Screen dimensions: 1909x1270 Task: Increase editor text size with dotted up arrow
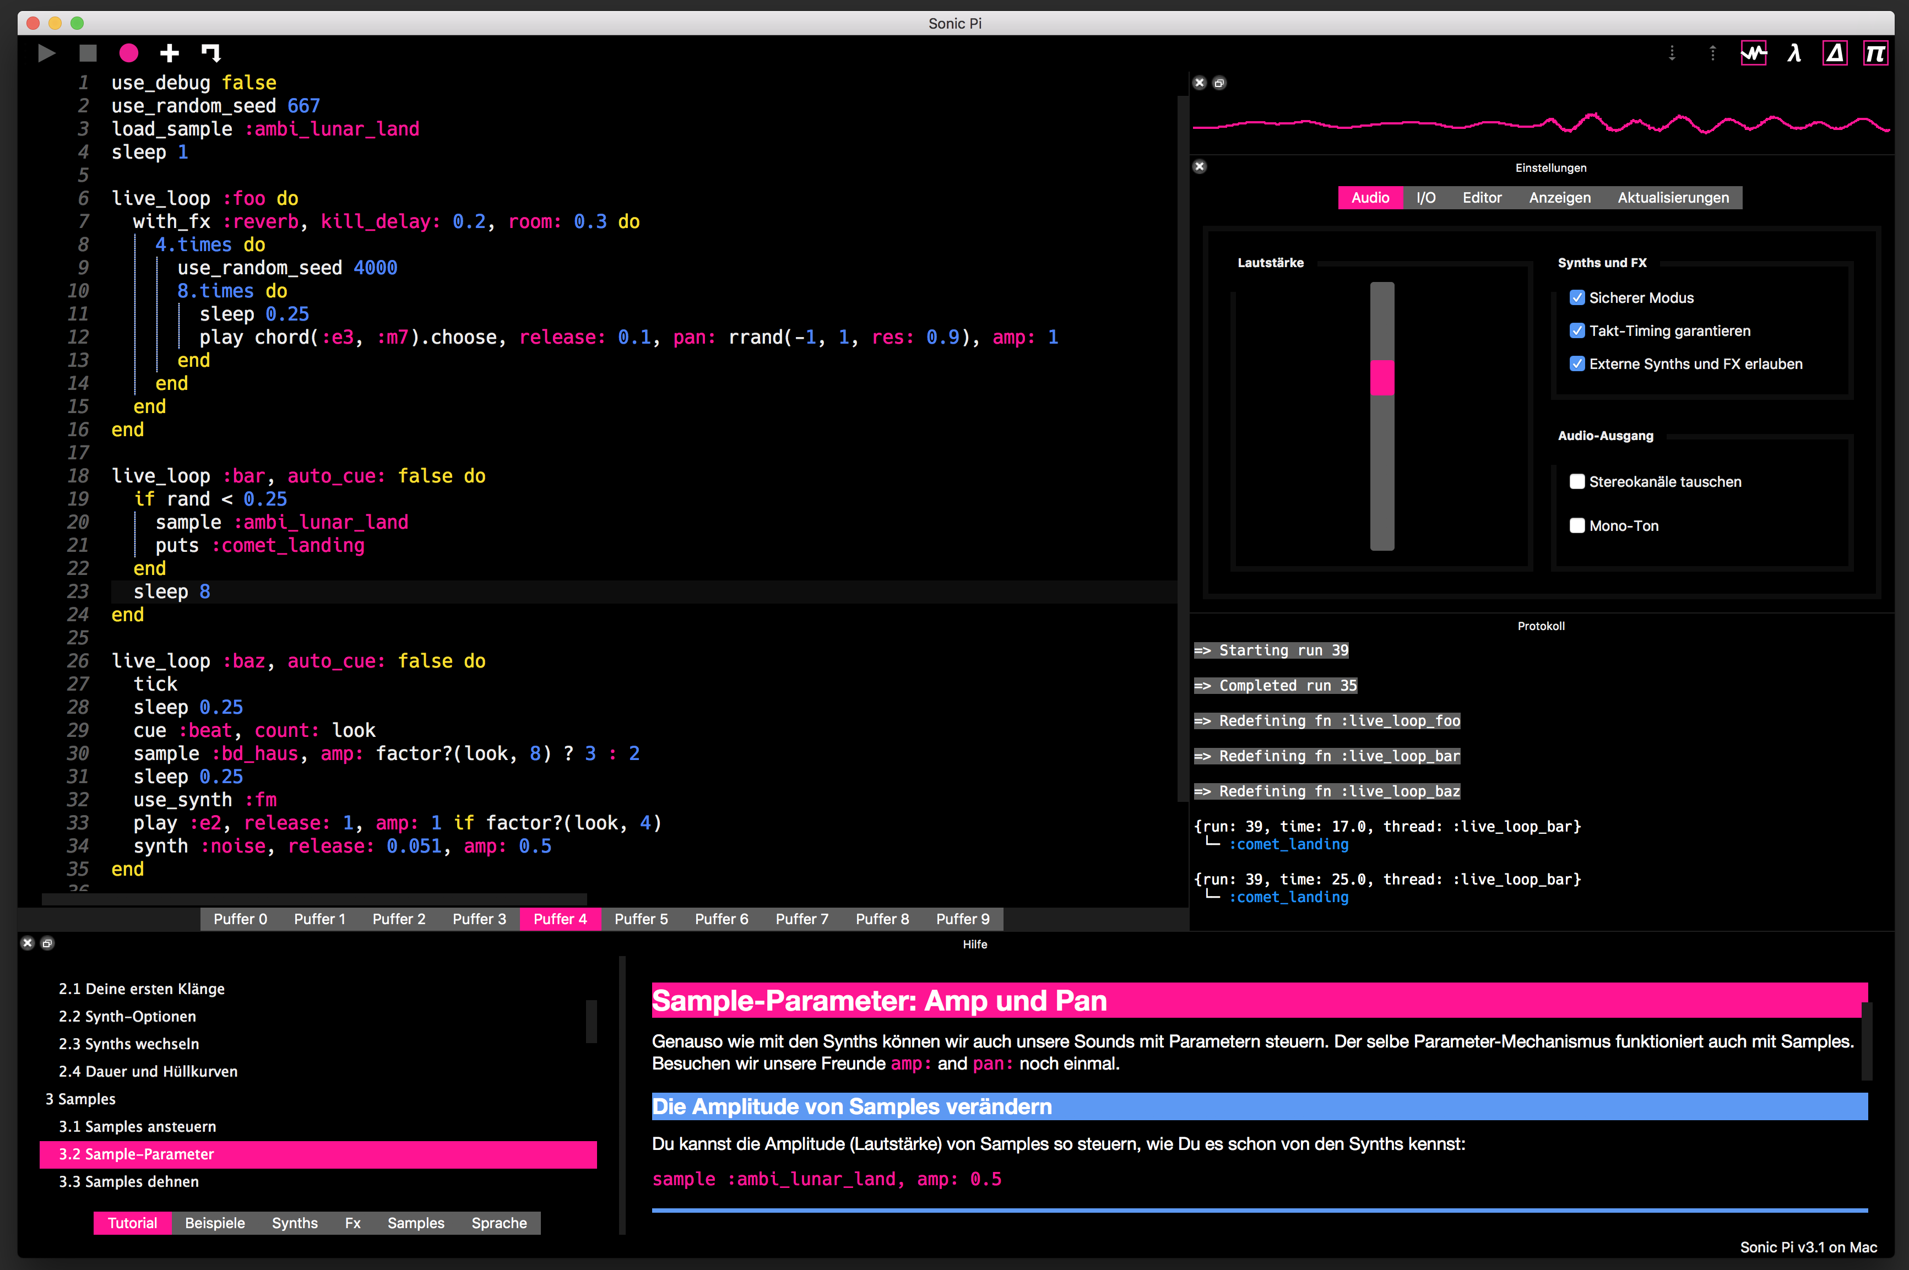point(1712,53)
